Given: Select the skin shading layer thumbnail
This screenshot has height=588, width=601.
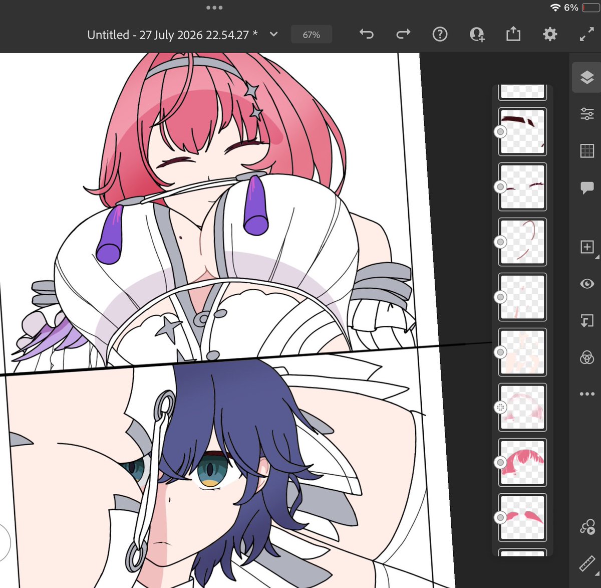Looking at the screenshot, I should (x=522, y=352).
